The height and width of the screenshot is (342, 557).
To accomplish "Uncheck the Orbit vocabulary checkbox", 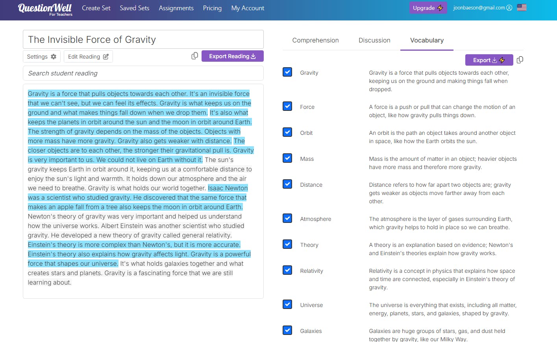I will pyautogui.click(x=287, y=132).
